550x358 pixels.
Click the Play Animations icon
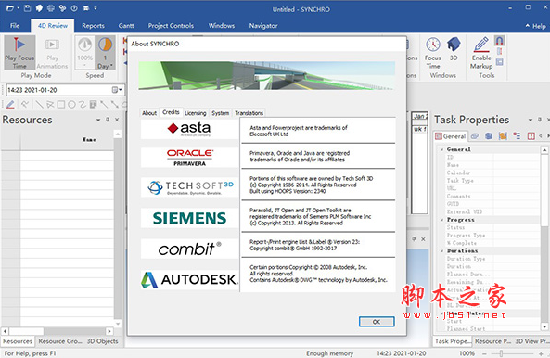coord(52,45)
